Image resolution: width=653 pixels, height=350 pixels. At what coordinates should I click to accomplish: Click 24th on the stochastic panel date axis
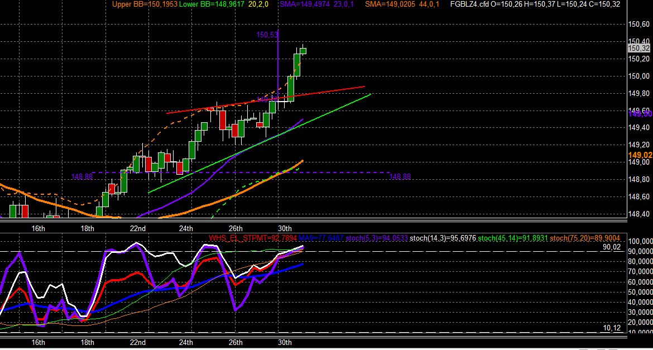[186, 343]
